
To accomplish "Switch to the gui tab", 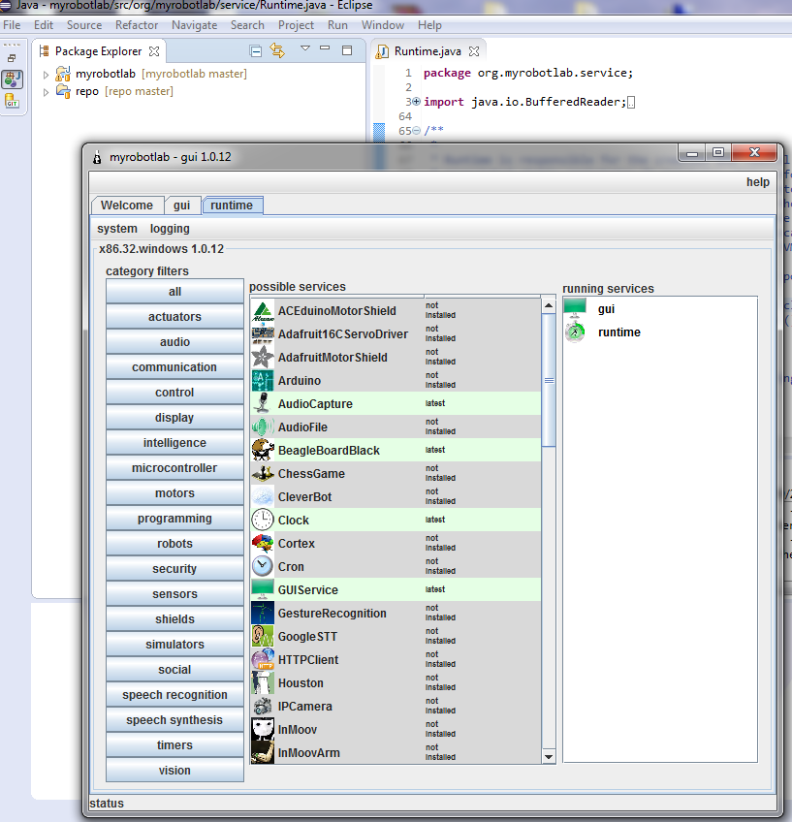I will point(181,205).
